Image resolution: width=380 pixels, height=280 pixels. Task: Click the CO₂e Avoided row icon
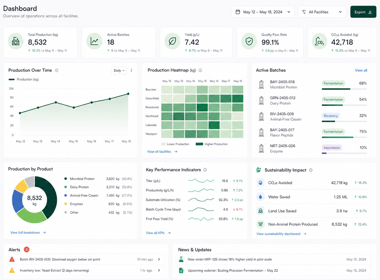click(260, 183)
